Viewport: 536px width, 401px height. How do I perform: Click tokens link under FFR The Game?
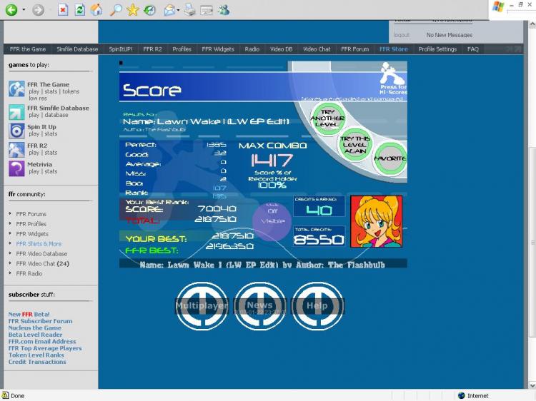pyautogui.click(x=71, y=91)
